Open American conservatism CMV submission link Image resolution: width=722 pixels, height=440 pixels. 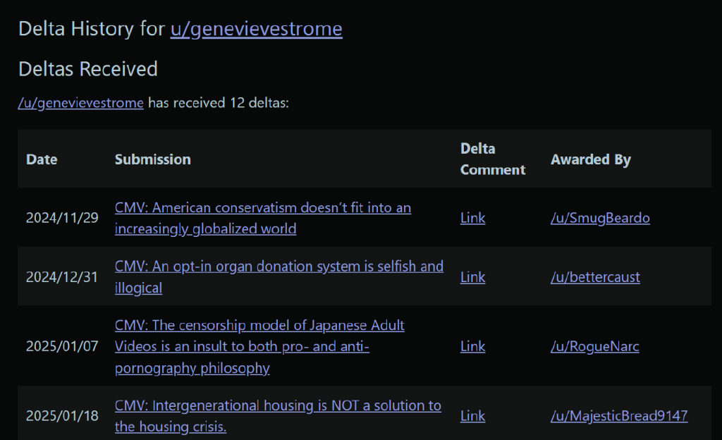point(262,208)
